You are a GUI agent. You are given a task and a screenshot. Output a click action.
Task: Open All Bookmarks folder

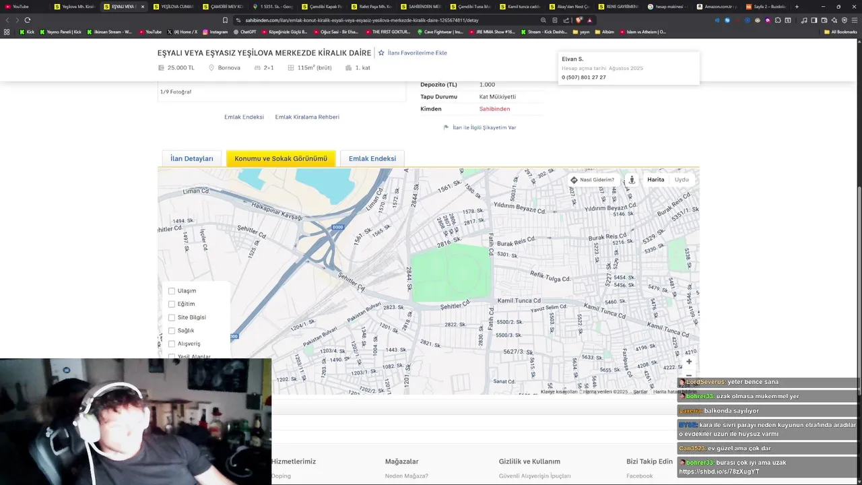point(840,32)
